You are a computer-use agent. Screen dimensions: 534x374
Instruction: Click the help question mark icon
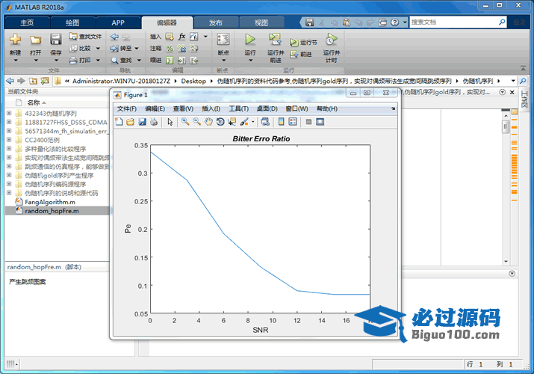coord(394,22)
